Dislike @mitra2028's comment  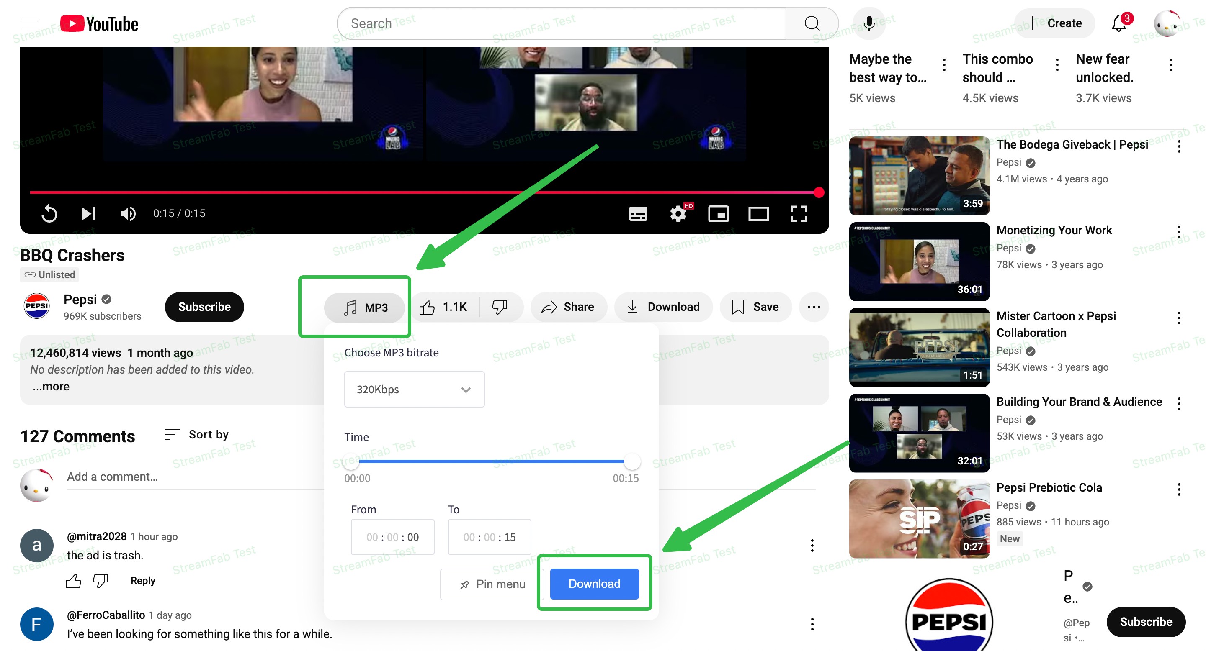pos(100,581)
